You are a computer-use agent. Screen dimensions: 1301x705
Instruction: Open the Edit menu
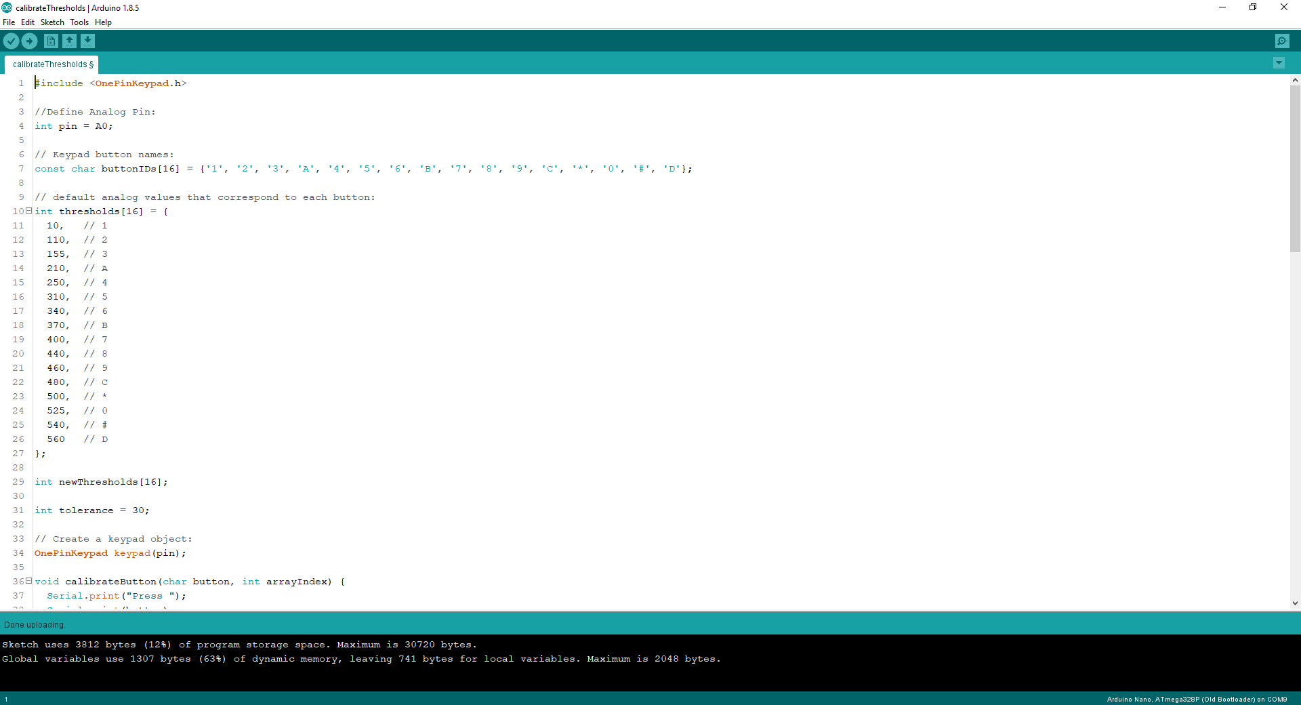pos(28,22)
